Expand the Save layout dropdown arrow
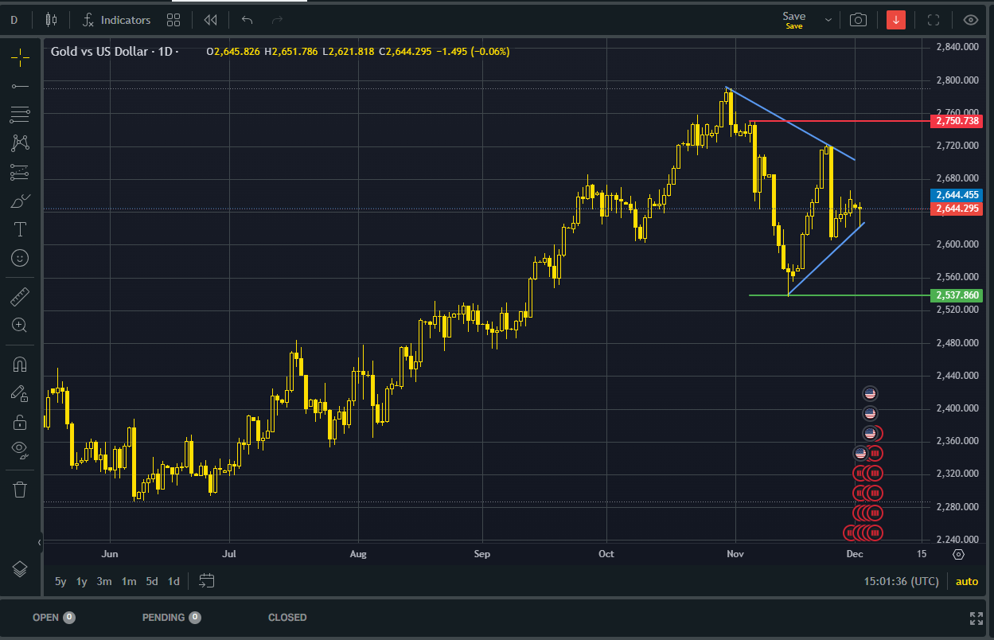The image size is (994, 640). 828,20
